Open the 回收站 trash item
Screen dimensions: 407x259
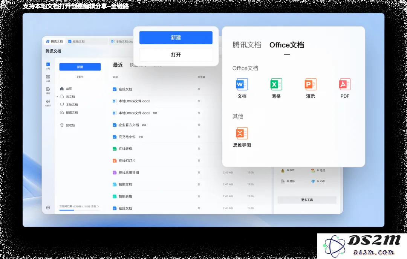click(67, 125)
